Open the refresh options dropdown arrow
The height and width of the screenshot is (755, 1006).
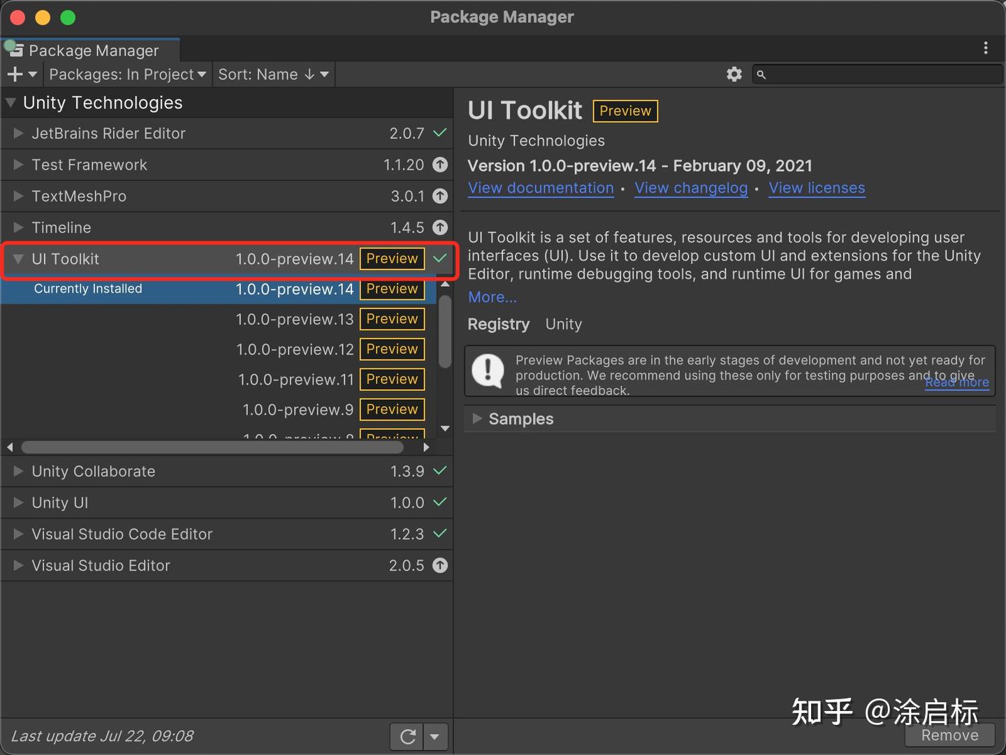[435, 736]
